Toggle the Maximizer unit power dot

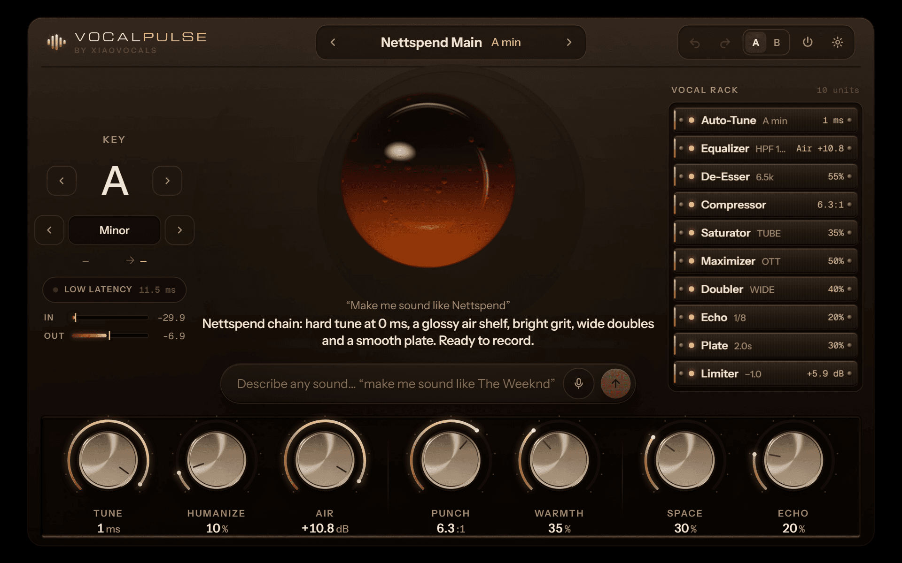click(x=691, y=261)
